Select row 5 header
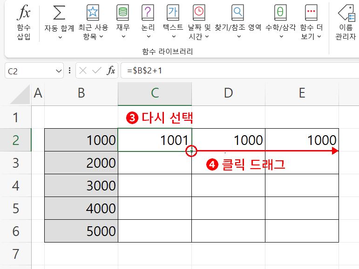This screenshot has height=269, width=359. pyautogui.click(x=15, y=208)
